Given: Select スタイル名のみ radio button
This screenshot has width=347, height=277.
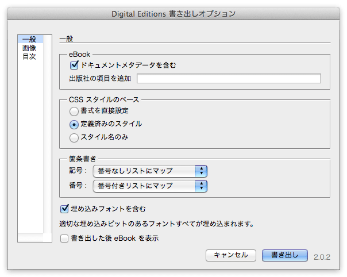Looking at the screenshot, I should tap(74, 138).
